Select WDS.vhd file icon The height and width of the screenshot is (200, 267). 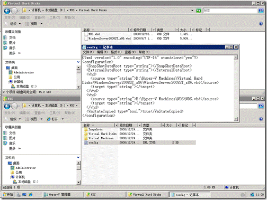tap(86, 34)
